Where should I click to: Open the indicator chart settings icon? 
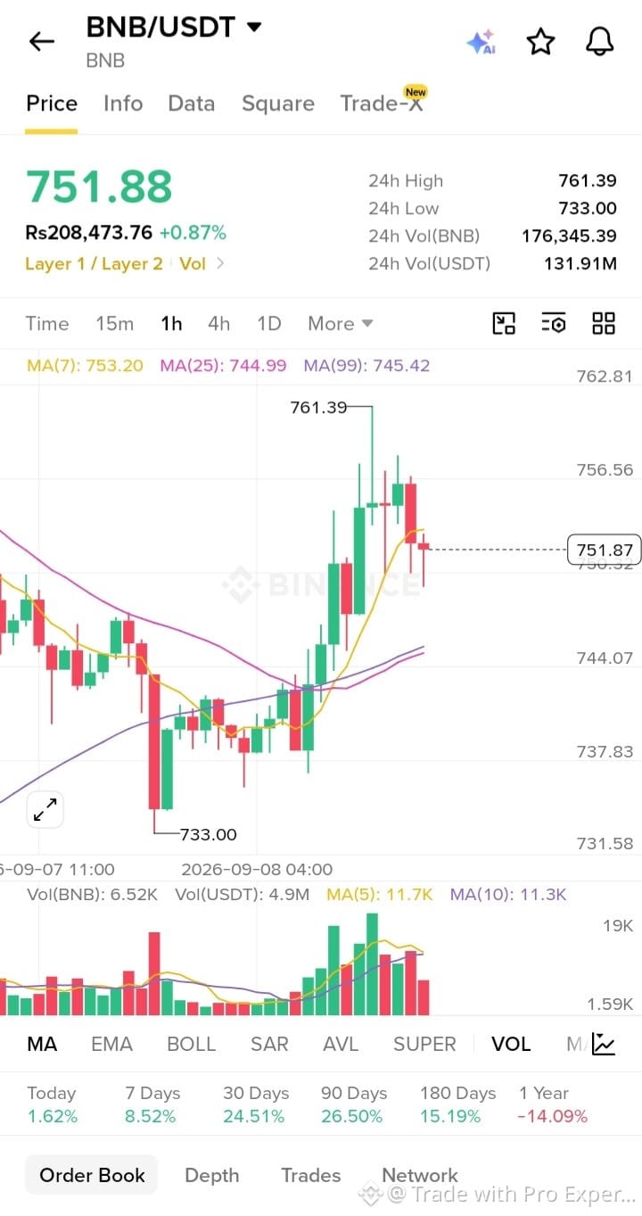point(604,1043)
